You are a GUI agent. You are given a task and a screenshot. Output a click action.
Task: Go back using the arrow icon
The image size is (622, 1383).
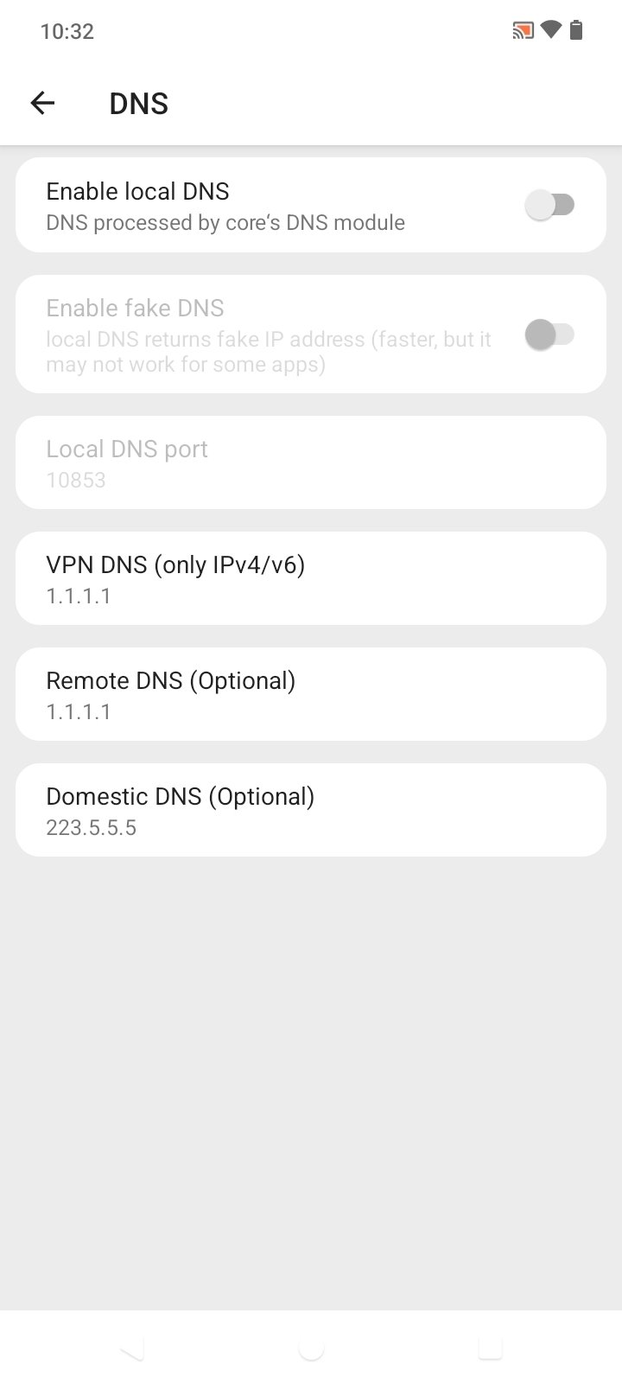click(x=42, y=104)
